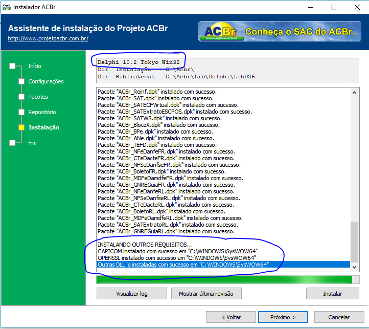Go to the Fim step label
The height and width of the screenshot is (329, 369).
pos(32,143)
